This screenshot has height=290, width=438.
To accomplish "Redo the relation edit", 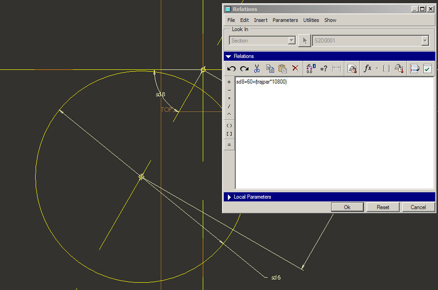I will [244, 69].
